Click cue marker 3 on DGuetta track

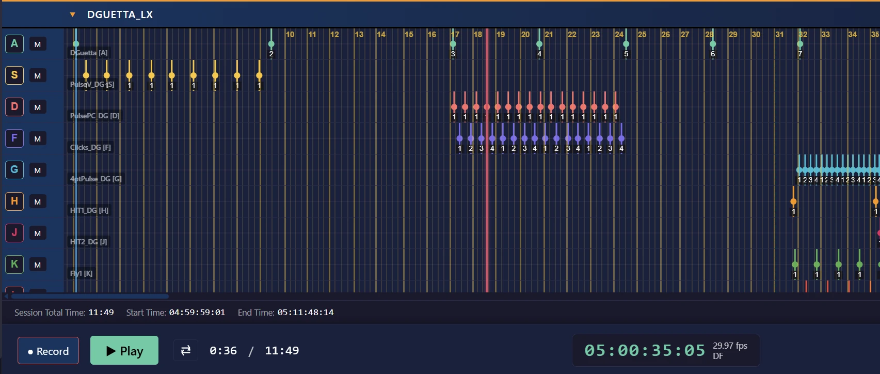453,44
